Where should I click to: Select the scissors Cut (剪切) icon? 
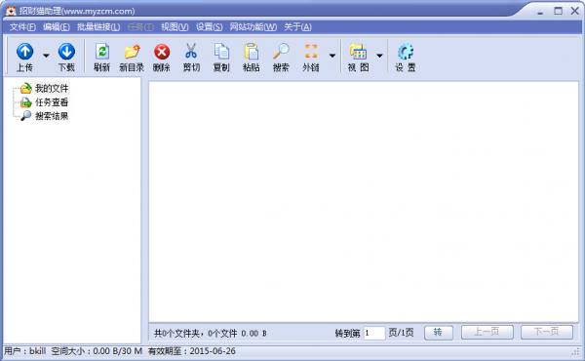(x=191, y=51)
